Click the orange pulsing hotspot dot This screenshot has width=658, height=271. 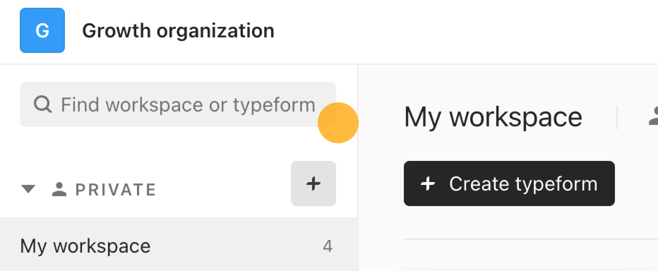(338, 123)
